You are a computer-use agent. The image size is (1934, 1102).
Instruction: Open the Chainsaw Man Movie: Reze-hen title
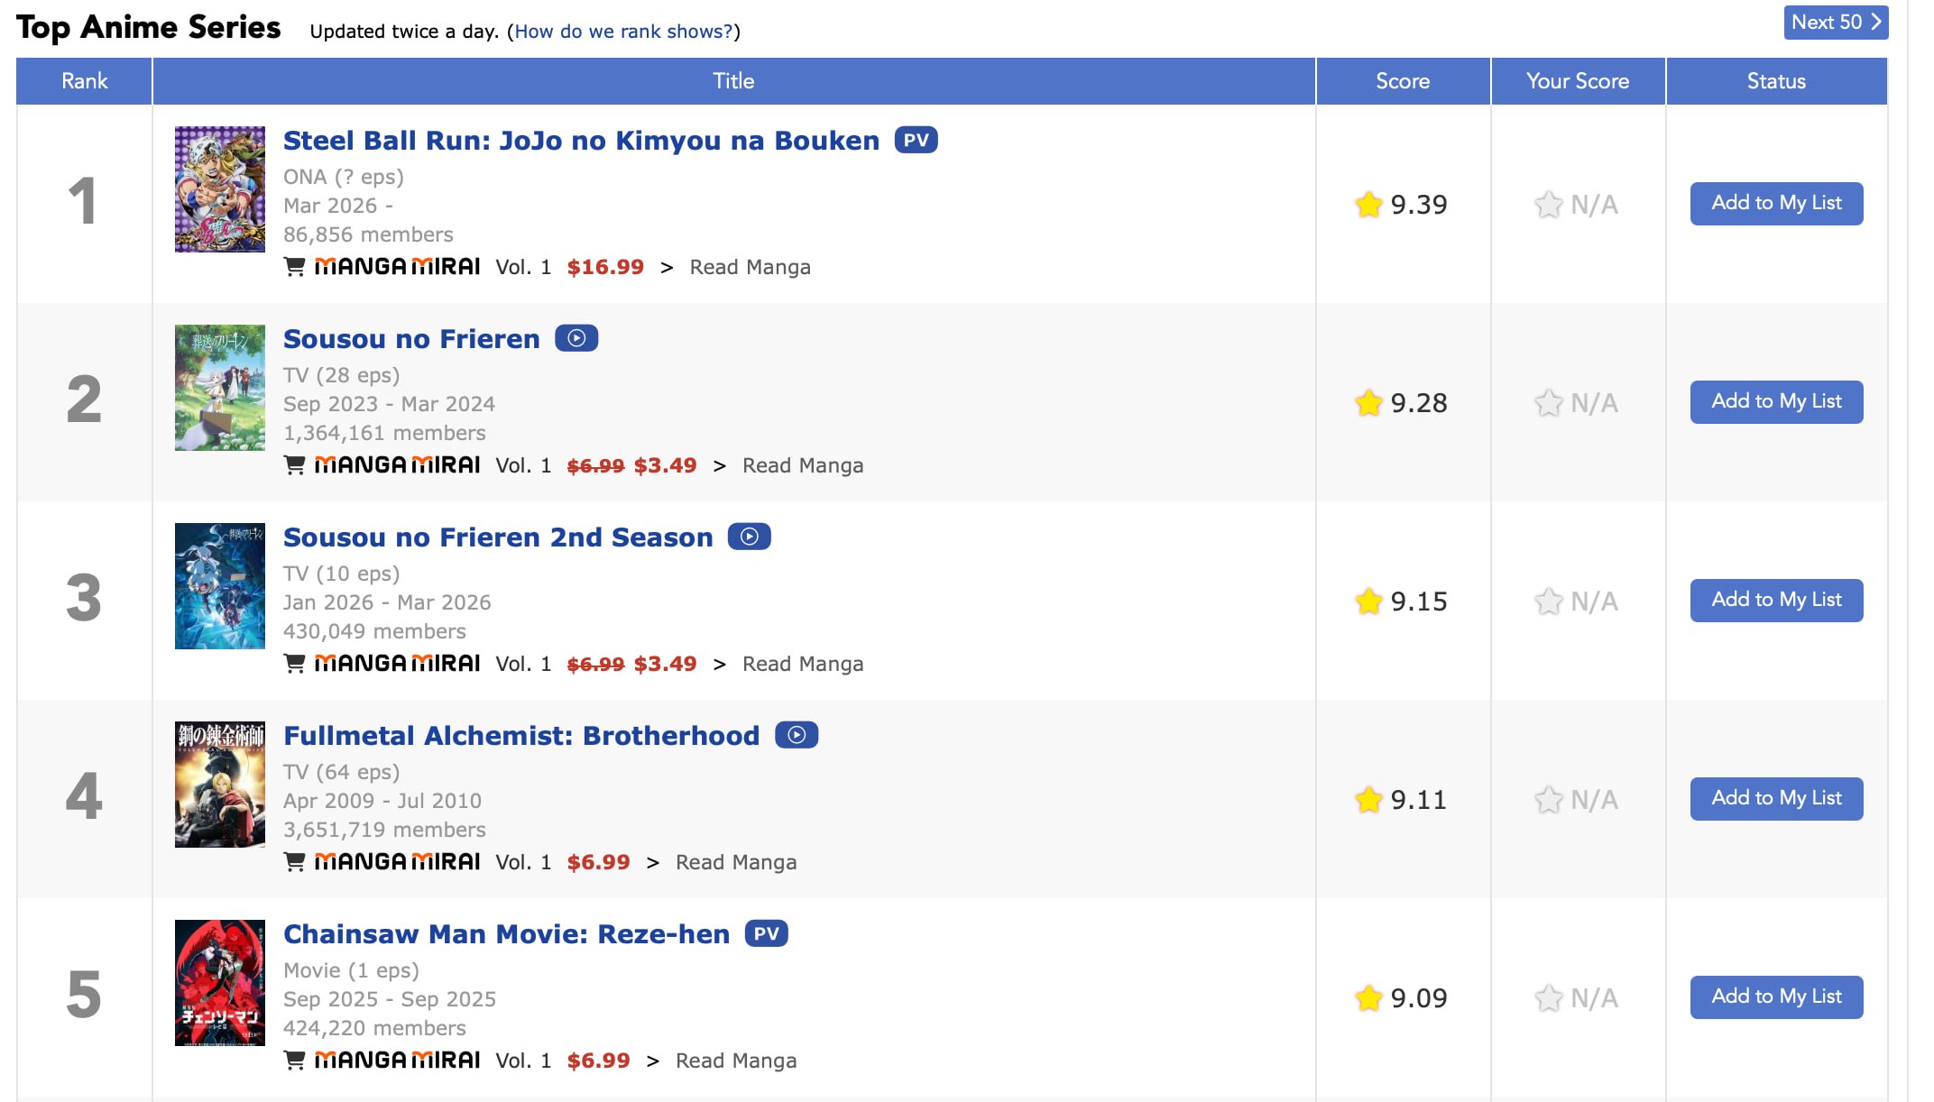(506, 934)
